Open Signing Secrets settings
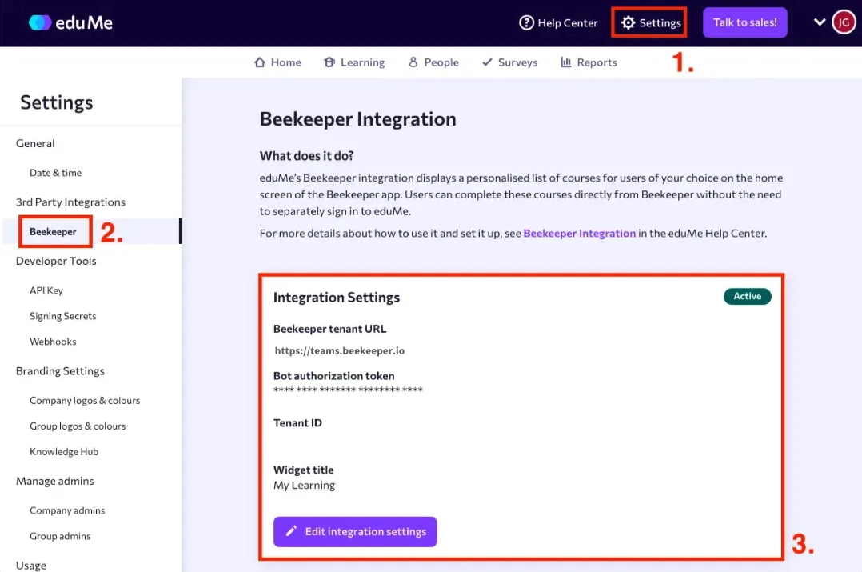862x572 pixels. (62, 316)
